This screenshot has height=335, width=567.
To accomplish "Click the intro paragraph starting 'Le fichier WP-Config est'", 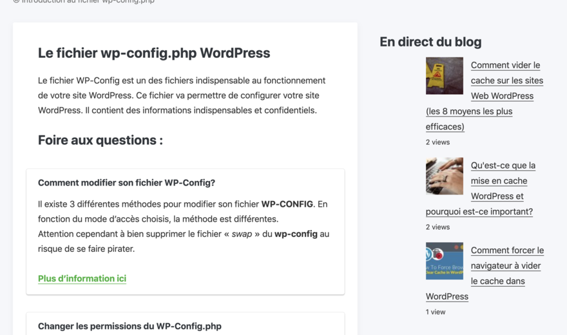I will coord(182,95).
